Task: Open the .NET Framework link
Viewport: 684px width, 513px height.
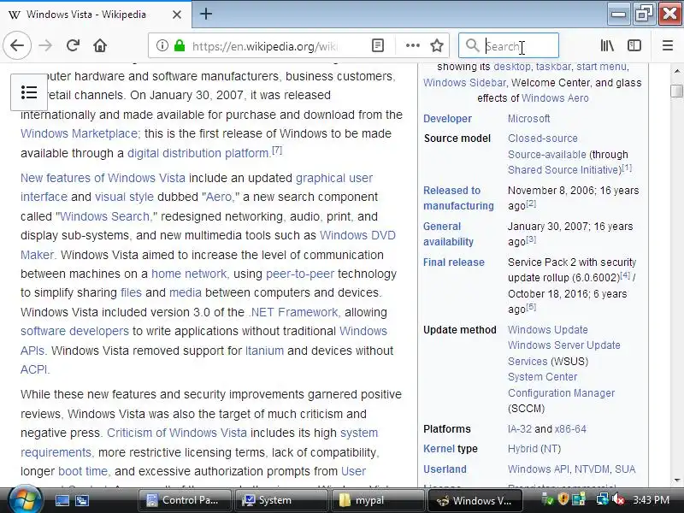Action: 294,312
